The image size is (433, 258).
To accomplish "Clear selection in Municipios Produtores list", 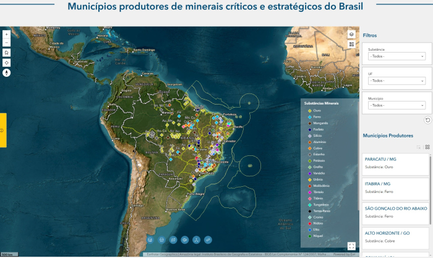I will click(419, 147).
